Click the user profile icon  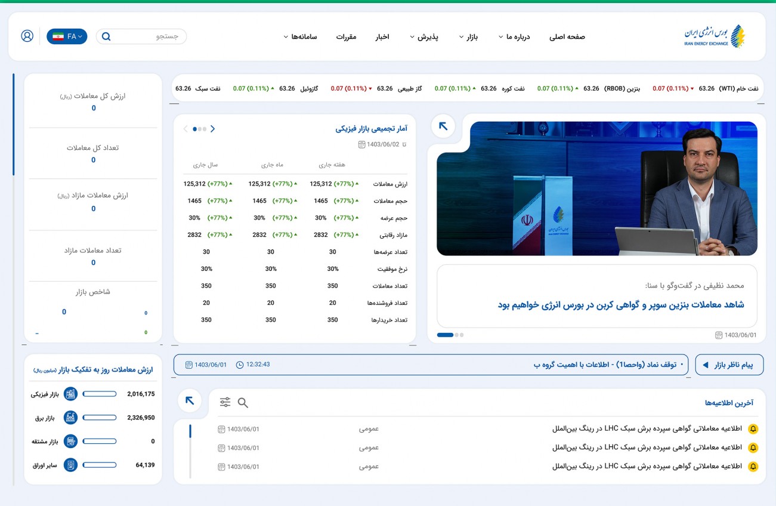[27, 36]
